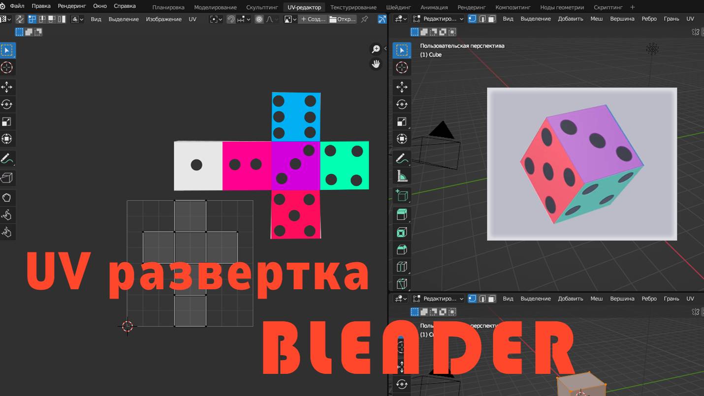
Task: Select the Rip Region tool in UV editor
Action: tap(7, 178)
